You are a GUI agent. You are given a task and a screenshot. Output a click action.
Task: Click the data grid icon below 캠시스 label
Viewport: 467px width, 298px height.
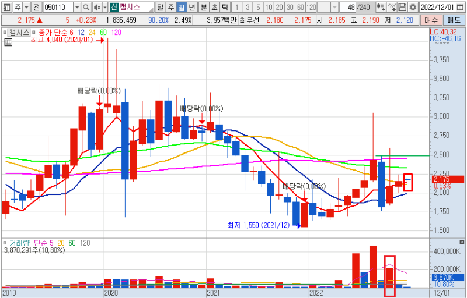8,42
